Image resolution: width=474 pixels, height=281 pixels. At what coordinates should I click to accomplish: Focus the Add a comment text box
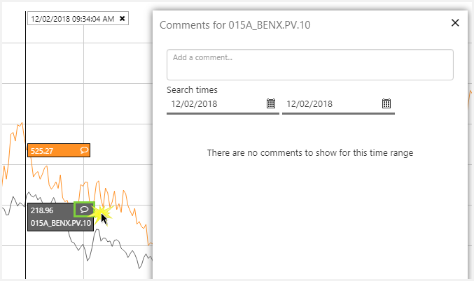[x=309, y=64]
